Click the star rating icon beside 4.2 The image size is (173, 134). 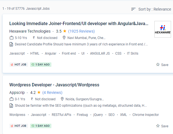click(39, 92)
